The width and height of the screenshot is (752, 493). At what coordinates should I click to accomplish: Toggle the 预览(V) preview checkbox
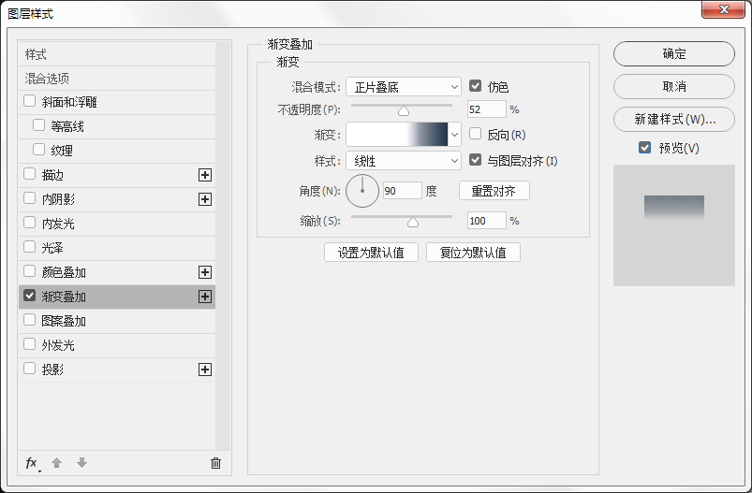(x=645, y=148)
